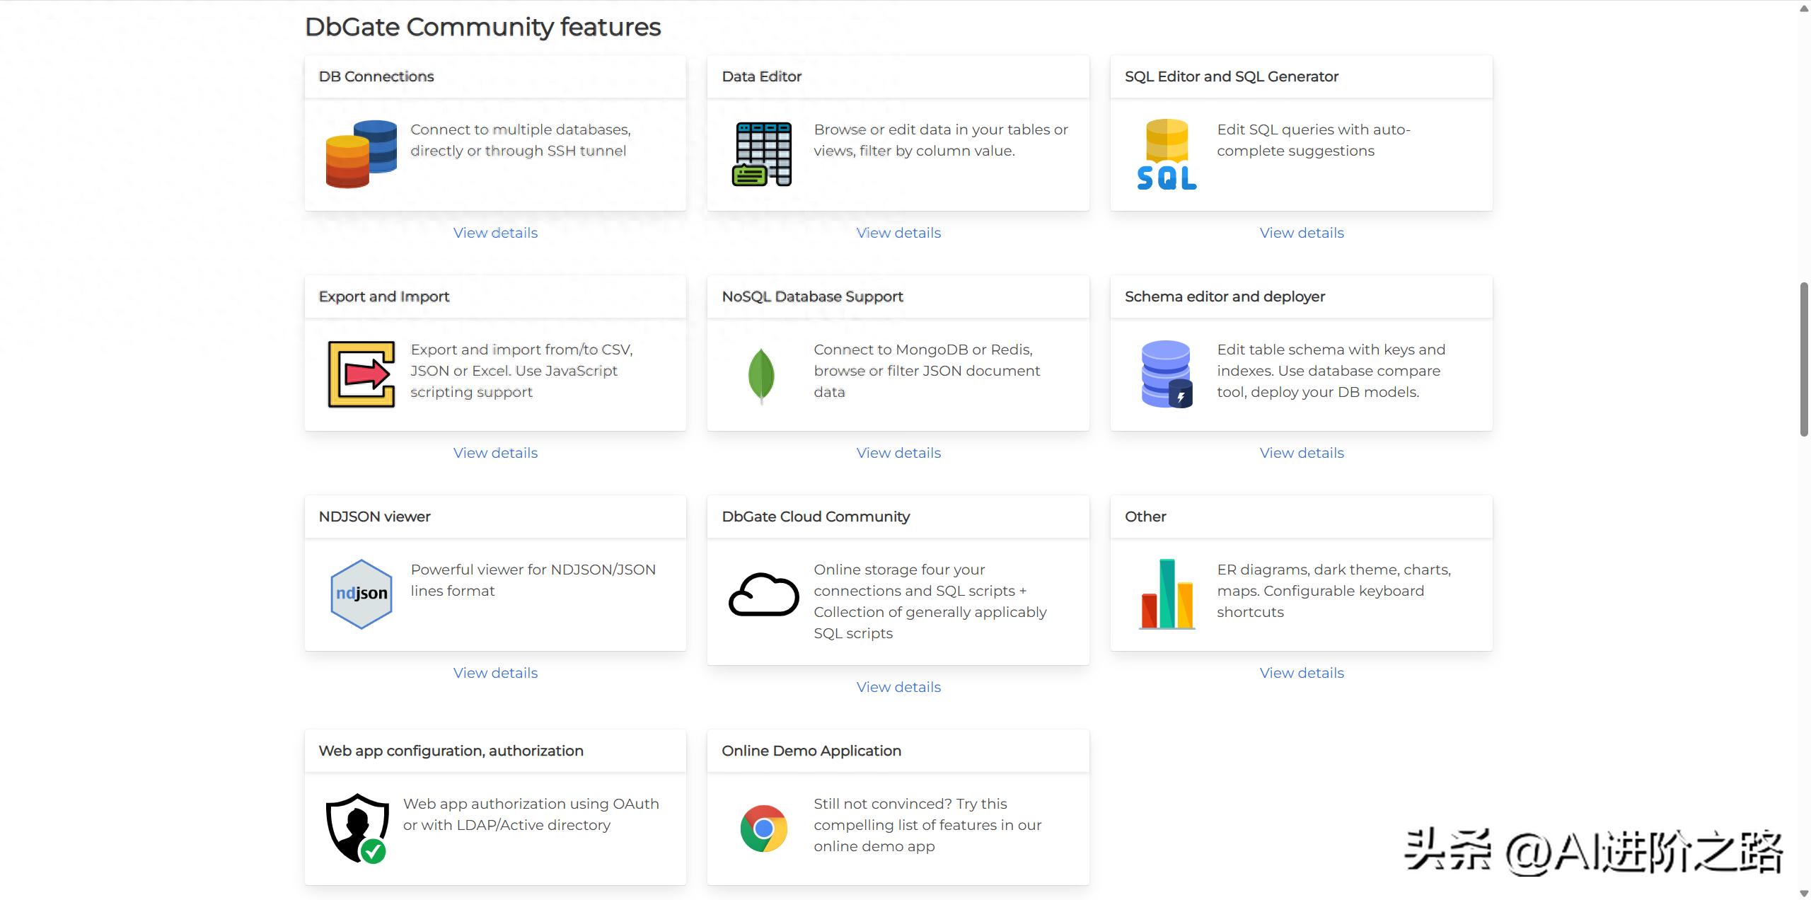Click the DB Connections card title
This screenshot has width=1811, height=900.
pos(376,76)
